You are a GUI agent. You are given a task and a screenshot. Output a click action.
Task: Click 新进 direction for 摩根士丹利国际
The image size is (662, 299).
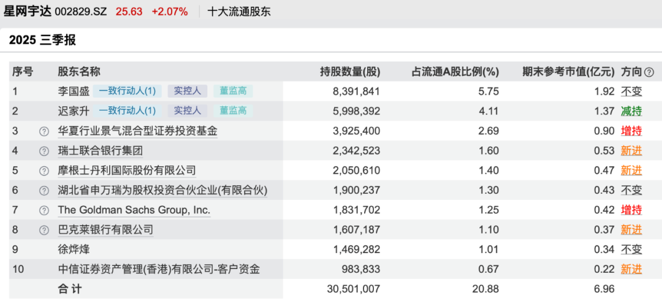pos(631,171)
